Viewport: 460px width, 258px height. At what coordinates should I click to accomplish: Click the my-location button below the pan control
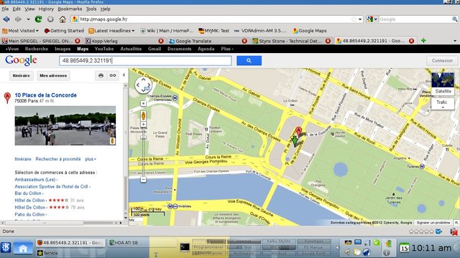143,103
